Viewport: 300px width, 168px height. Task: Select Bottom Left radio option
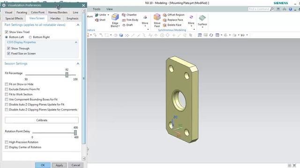coord(7,37)
